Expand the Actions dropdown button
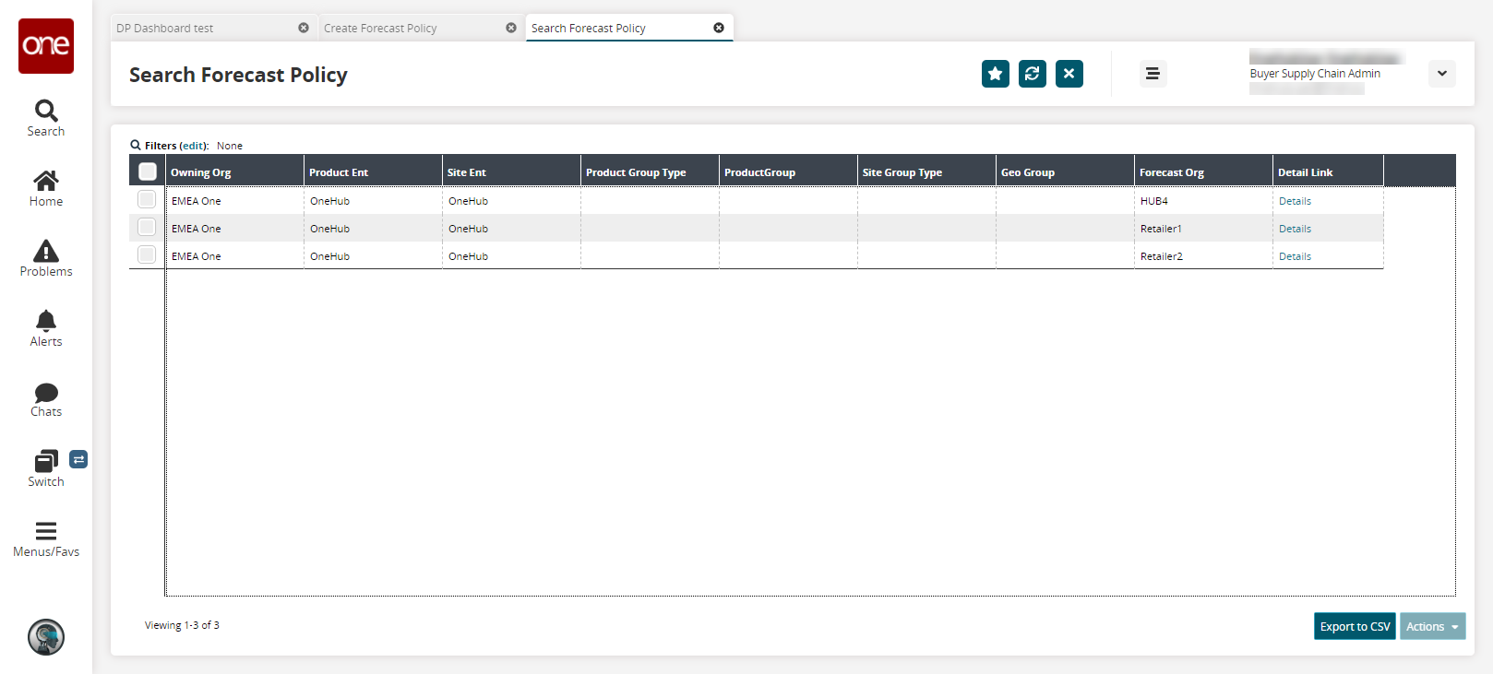Viewport: 1493px width, 674px height. [1432, 627]
